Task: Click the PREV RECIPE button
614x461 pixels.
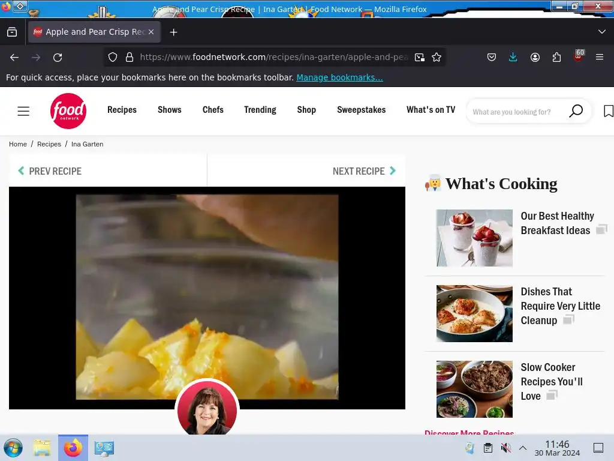Action: [x=50, y=171]
